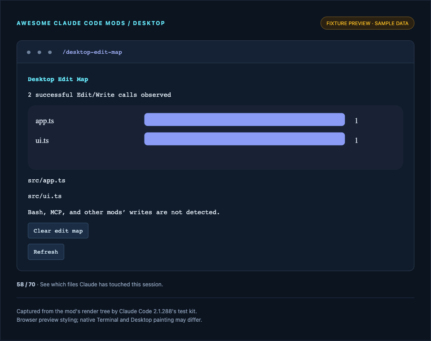Click the app.ts chart label

[x=44, y=121]
